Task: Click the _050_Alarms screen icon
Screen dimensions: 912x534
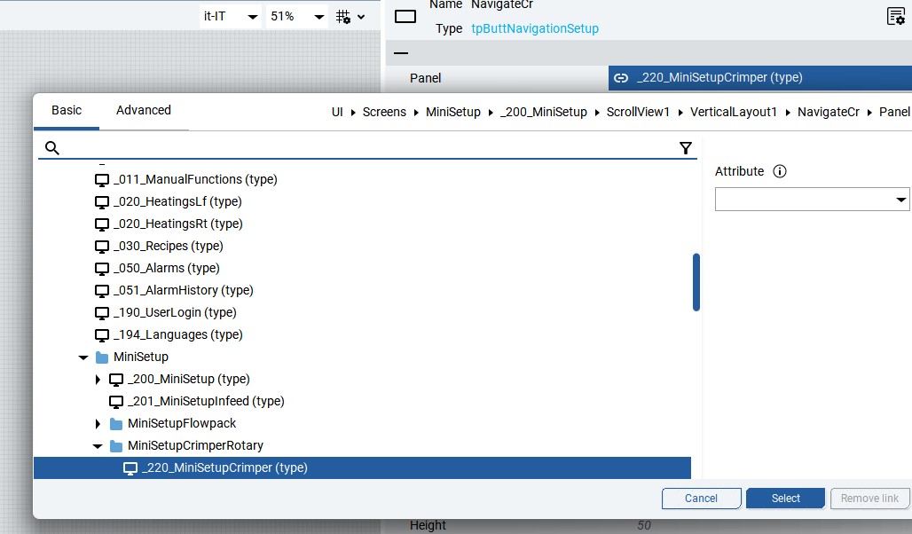Action: coord(102,268)
